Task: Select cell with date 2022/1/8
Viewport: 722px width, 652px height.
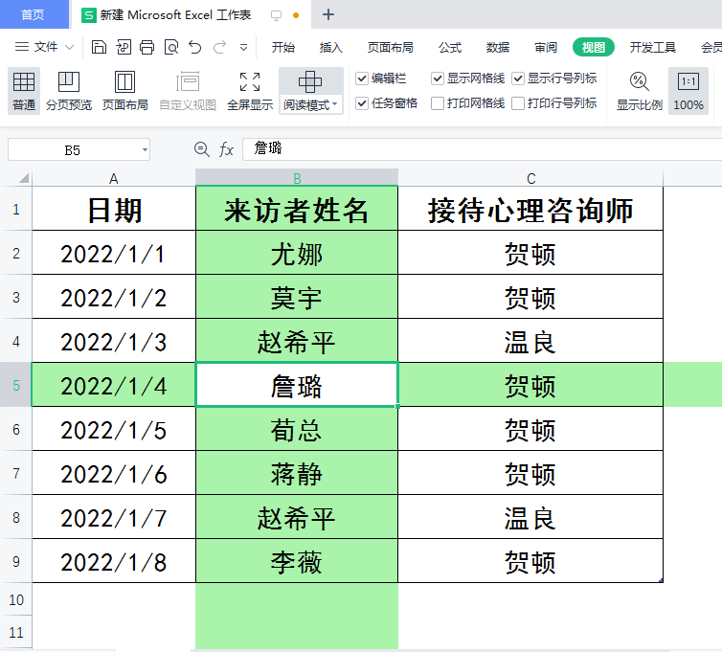Action: coord(114,561)
